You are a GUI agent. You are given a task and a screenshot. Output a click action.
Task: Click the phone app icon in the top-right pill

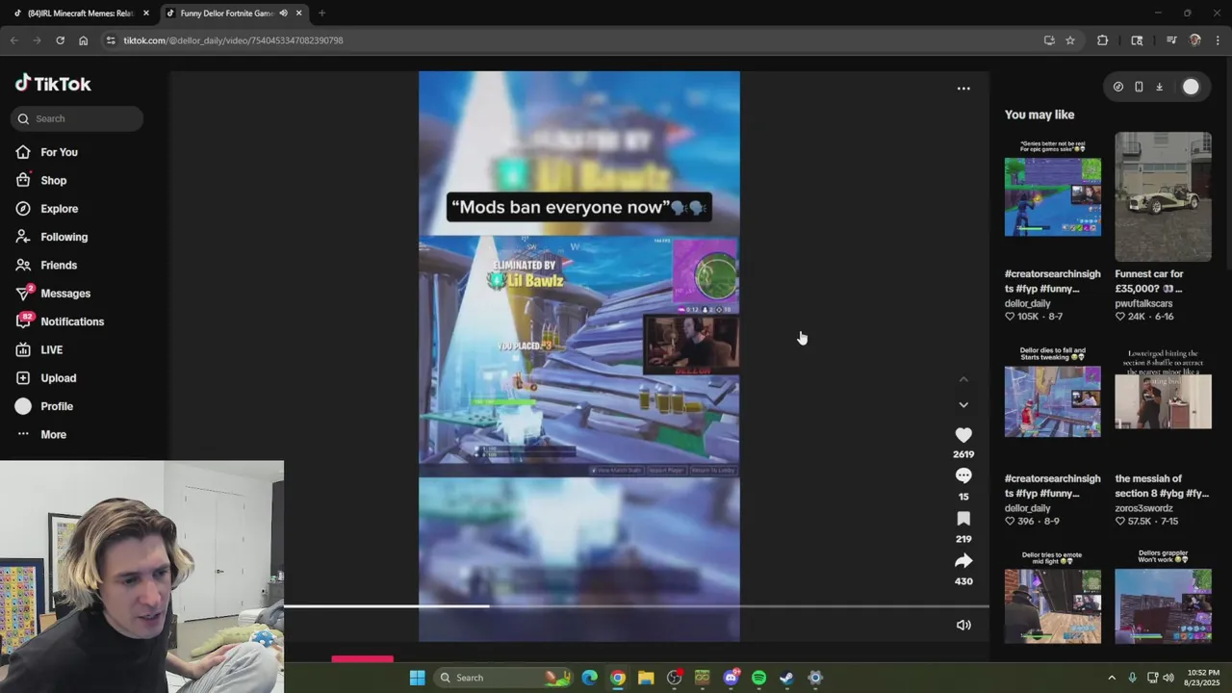click(1139, 87)
